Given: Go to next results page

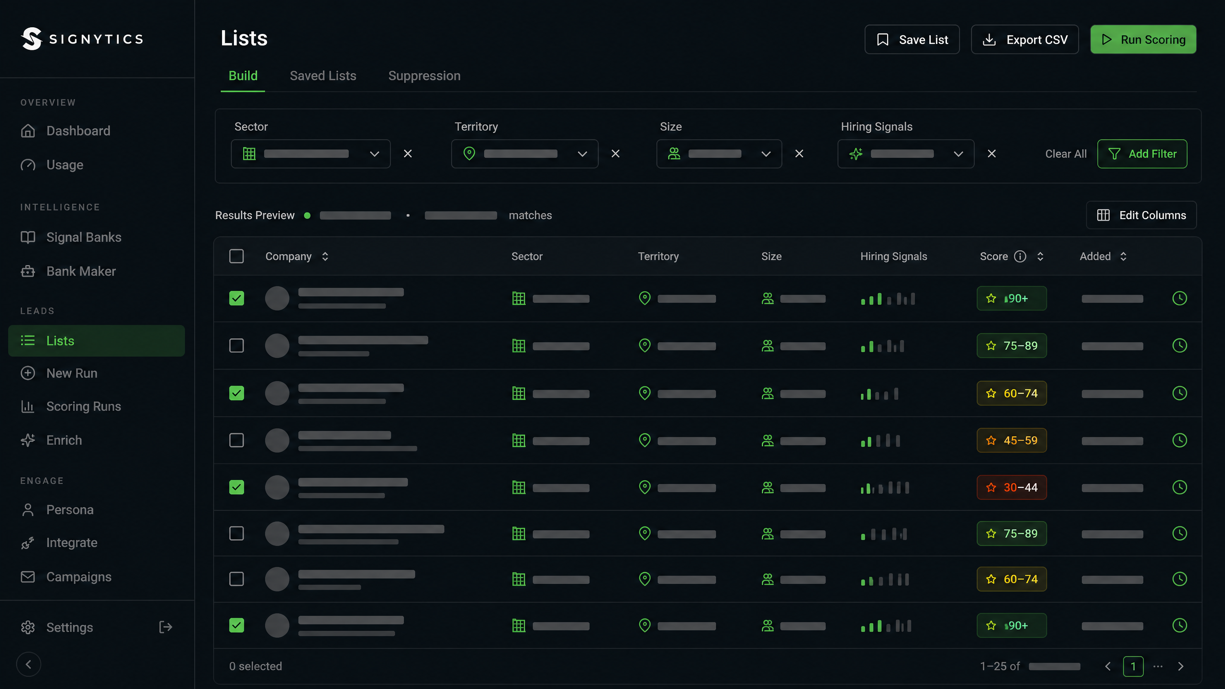Looking at the screenshot, I should tap(1180, 667).
